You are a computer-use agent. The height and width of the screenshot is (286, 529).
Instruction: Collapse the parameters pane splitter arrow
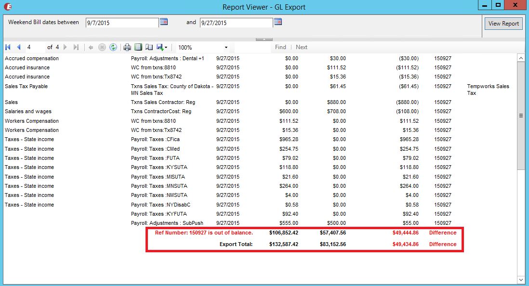point(264,39)
